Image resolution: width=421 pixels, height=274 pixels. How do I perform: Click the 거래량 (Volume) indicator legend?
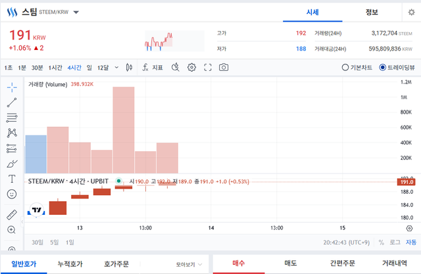tap(47, 85)
